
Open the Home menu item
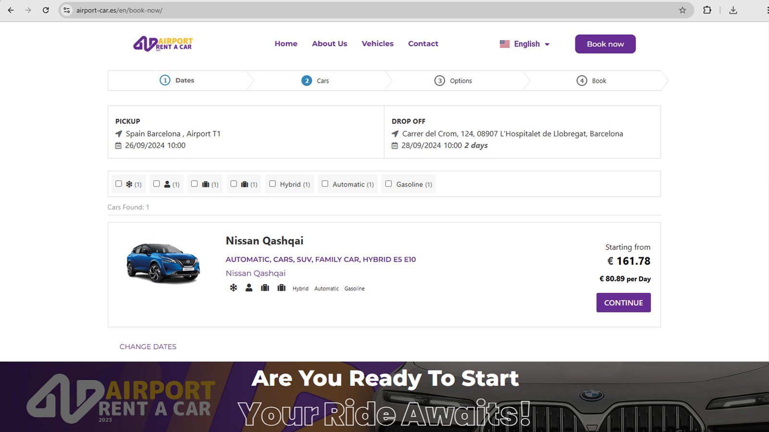(286, 44)
